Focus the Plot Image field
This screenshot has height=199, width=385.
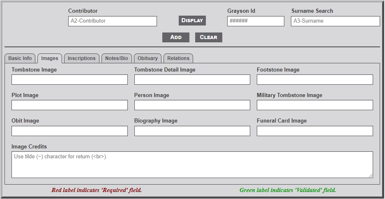click(x=69, y=105)
